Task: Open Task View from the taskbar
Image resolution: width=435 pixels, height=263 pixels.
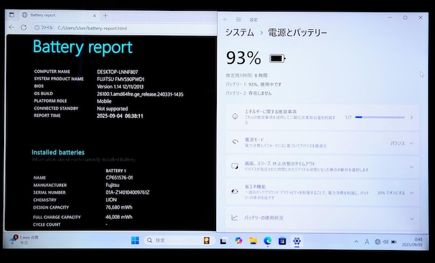Action: [224, 241]
